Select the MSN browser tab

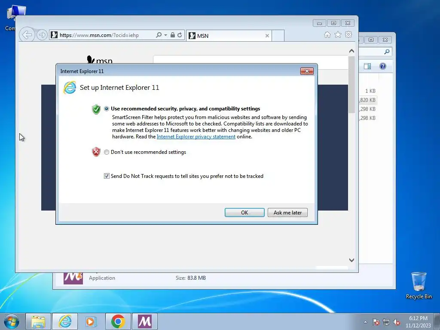tap(229, 36)
